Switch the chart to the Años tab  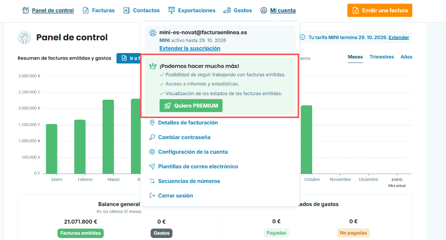click(x=406, y=57)
